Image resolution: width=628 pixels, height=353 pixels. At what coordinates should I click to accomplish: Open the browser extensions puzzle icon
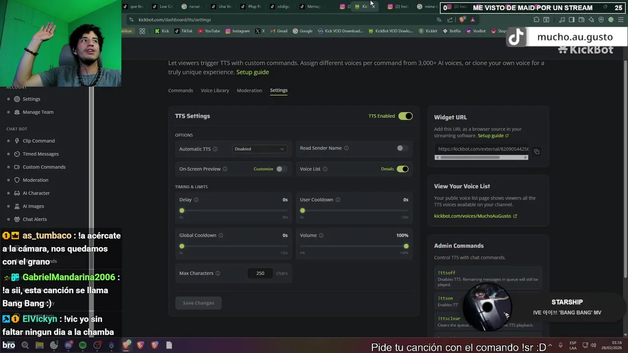pos(536,20)
